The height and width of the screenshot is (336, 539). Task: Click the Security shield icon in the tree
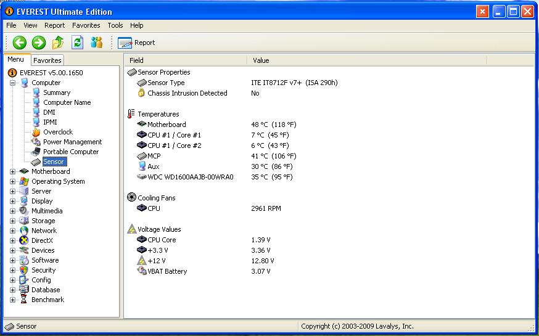pyautogui.click(x=24, y=270)
